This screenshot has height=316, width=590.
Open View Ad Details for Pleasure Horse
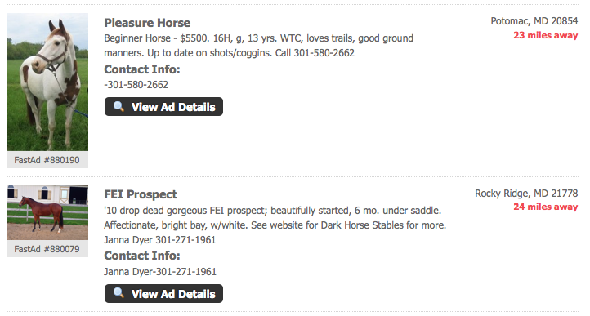pos(163,107)
